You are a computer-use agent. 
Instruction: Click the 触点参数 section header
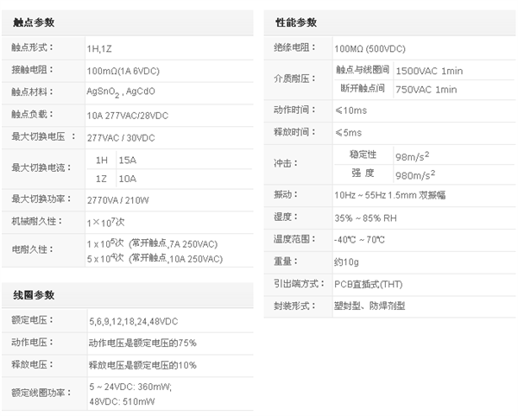point(33,22)
